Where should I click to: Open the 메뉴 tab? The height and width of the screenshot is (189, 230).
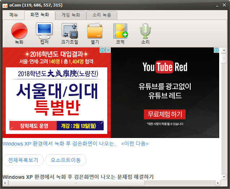14,15
